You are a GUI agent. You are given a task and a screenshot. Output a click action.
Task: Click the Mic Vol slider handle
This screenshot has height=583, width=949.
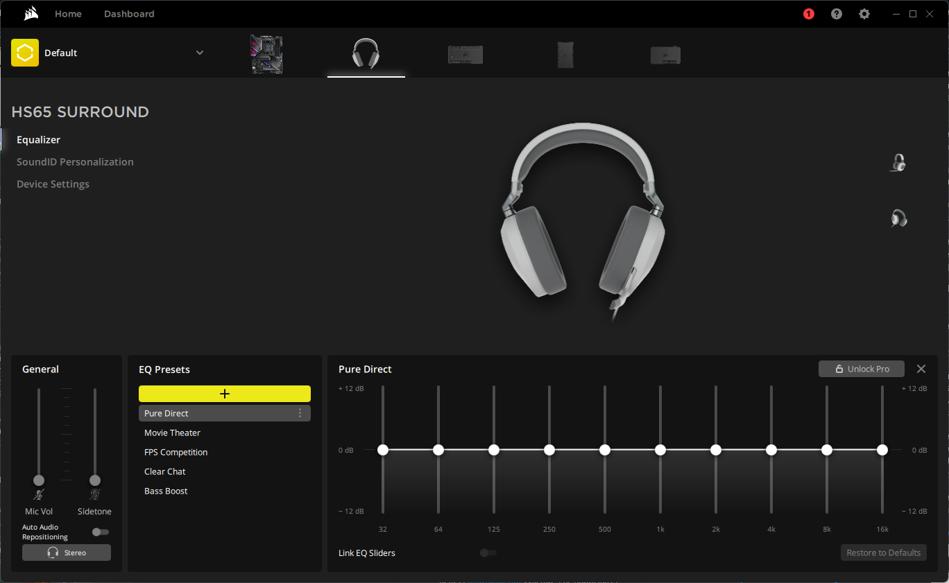click(39, 480)
